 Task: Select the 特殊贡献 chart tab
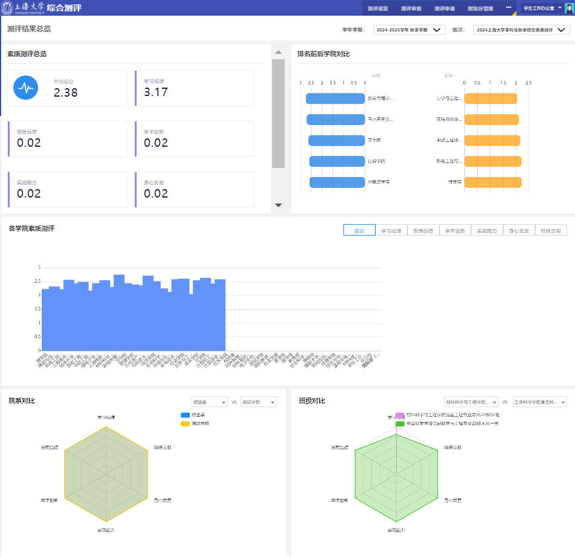point(551,230)
